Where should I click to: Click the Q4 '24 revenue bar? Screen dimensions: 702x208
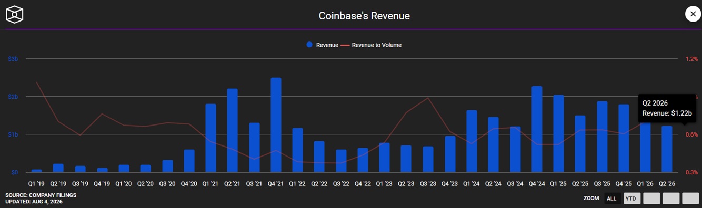tap(537, 129)
